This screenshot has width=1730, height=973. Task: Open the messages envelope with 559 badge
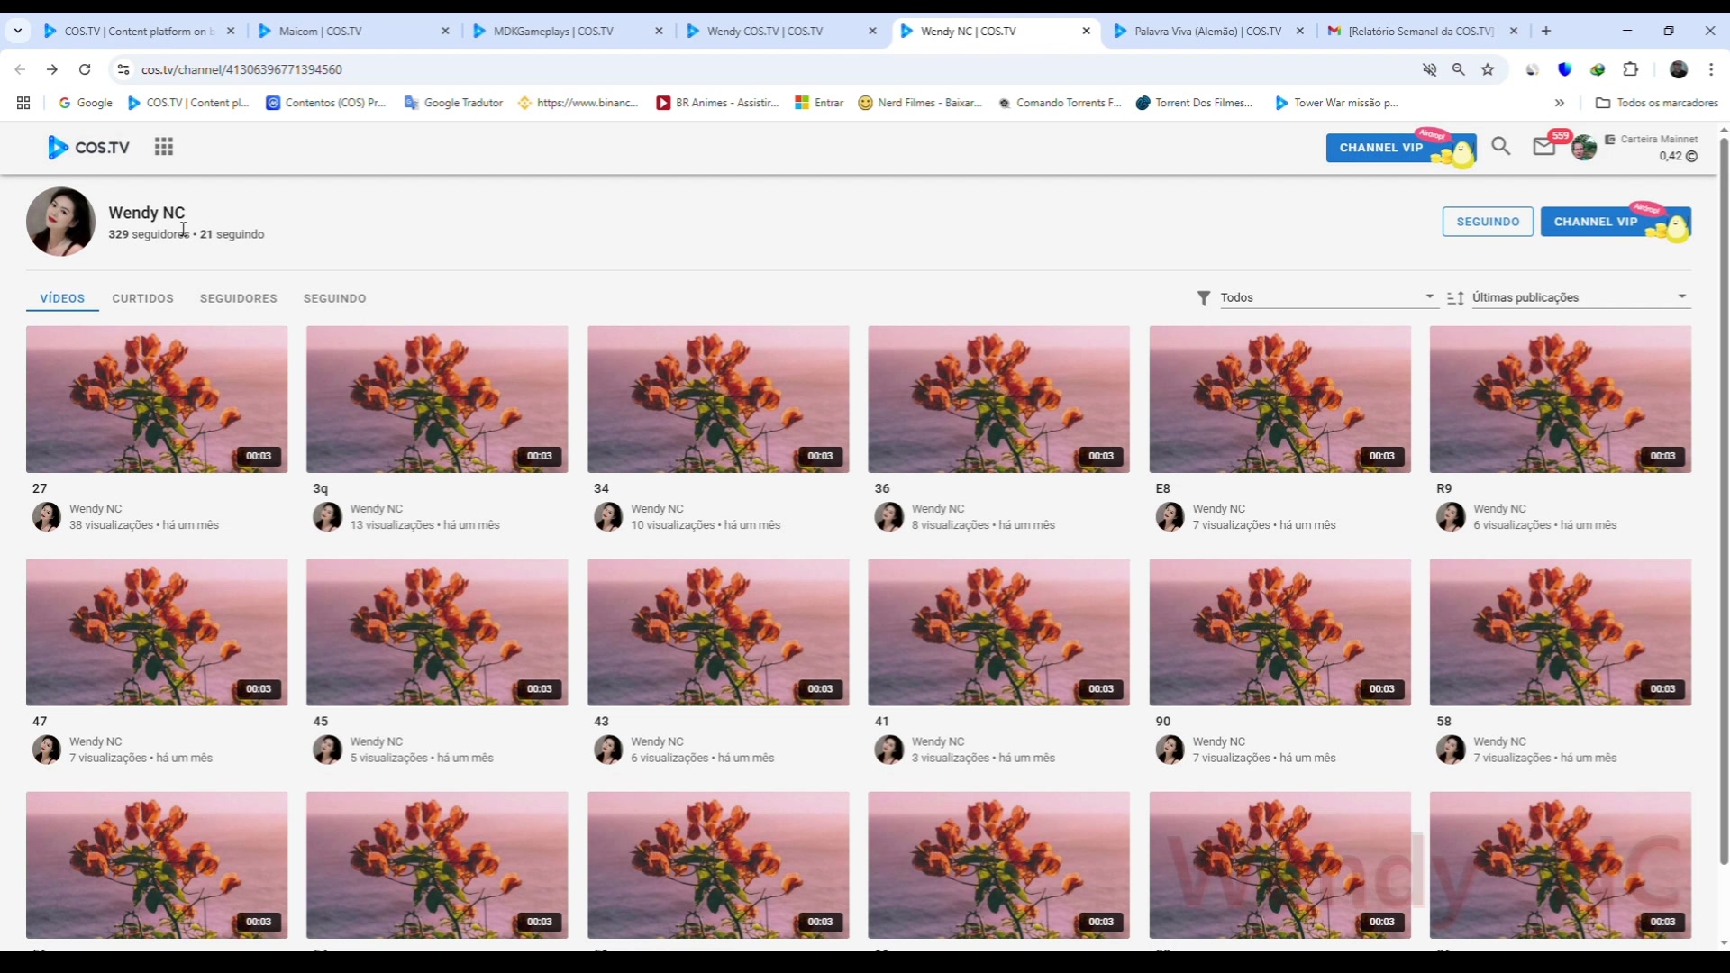(x=1543, y=147)
